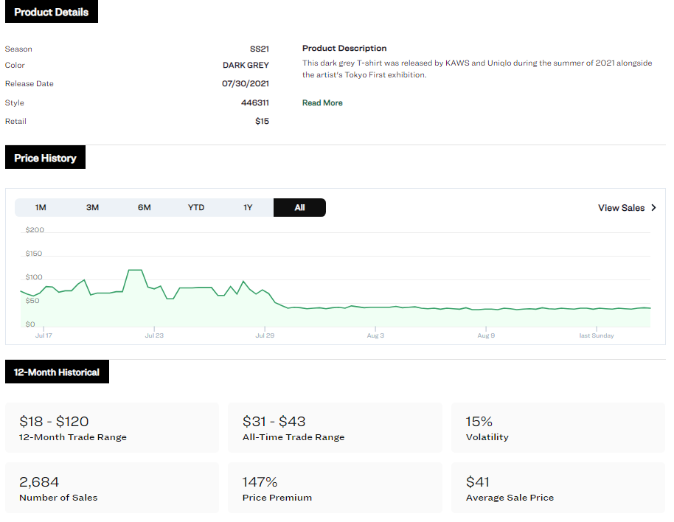Click the $18 - $120 trade range card
The image size is (674, 522).
click(112, 428)
